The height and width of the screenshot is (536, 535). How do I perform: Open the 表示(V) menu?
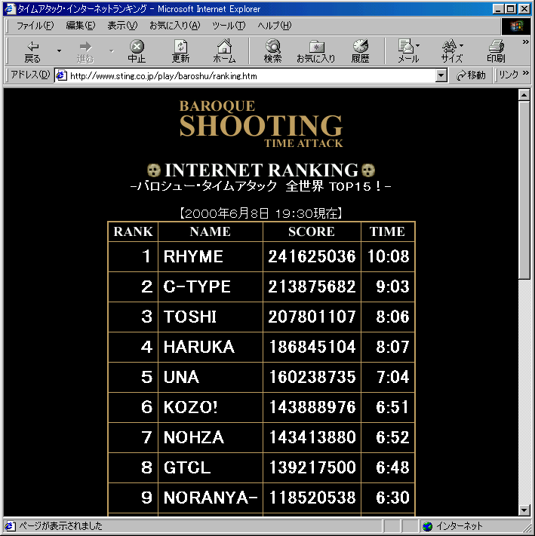pos(122,26)
